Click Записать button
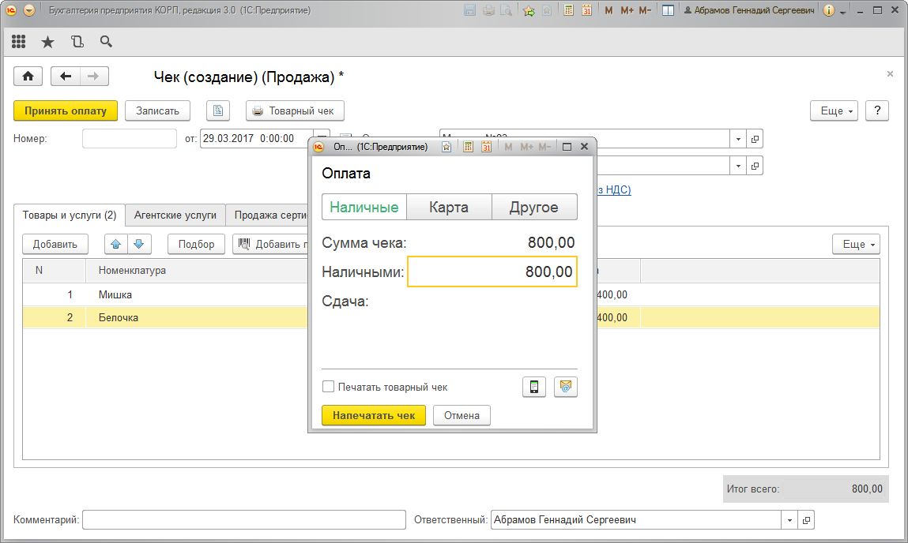This screenshot has height=543, width=908. 157,110
